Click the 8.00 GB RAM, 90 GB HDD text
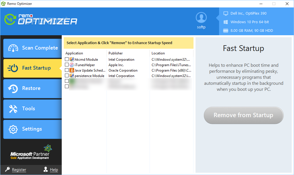 pos(252,31)
